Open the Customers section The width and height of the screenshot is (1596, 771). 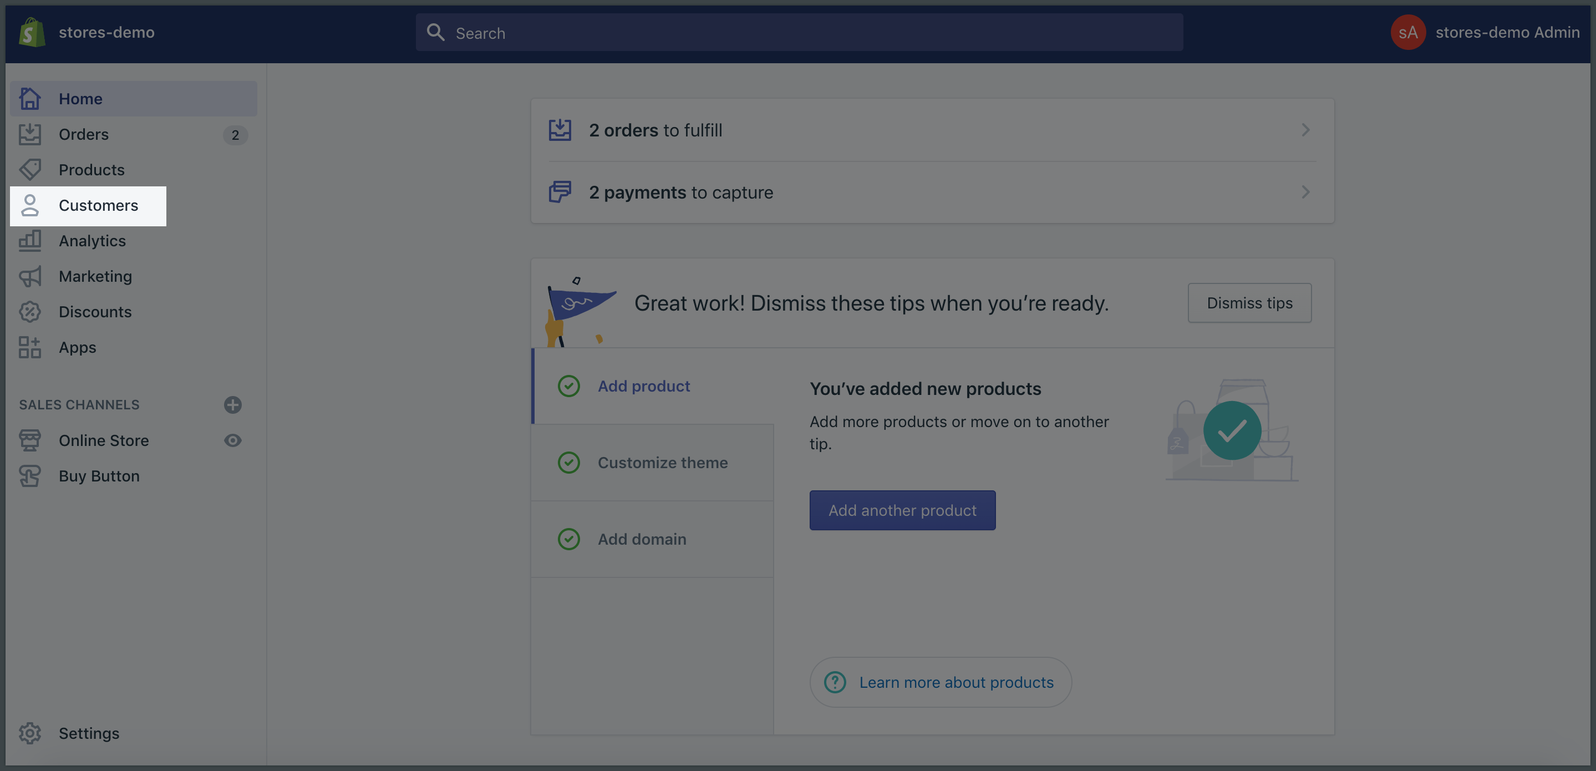(x=88, y=206)
